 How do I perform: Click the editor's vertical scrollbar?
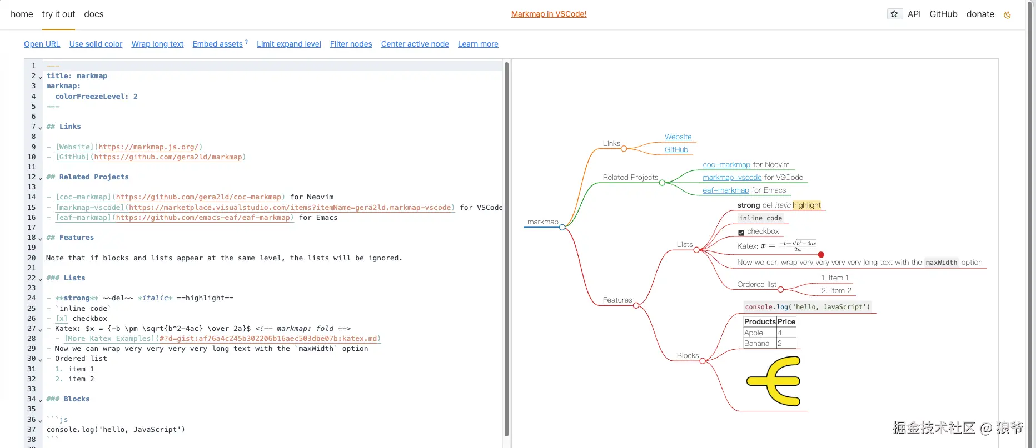(x=506, y=249)
